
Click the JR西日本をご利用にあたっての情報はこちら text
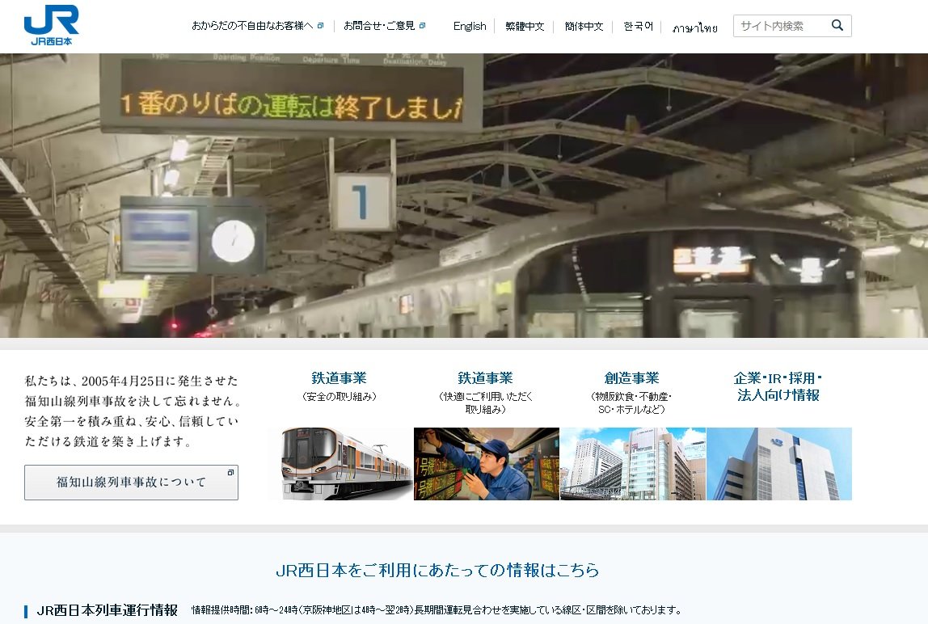(437, 570)
